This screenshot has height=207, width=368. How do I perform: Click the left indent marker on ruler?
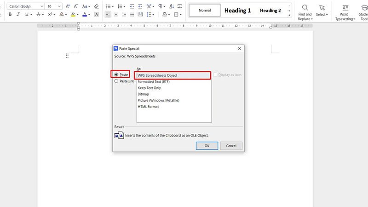pyautogui.click(x=79, y=28)
